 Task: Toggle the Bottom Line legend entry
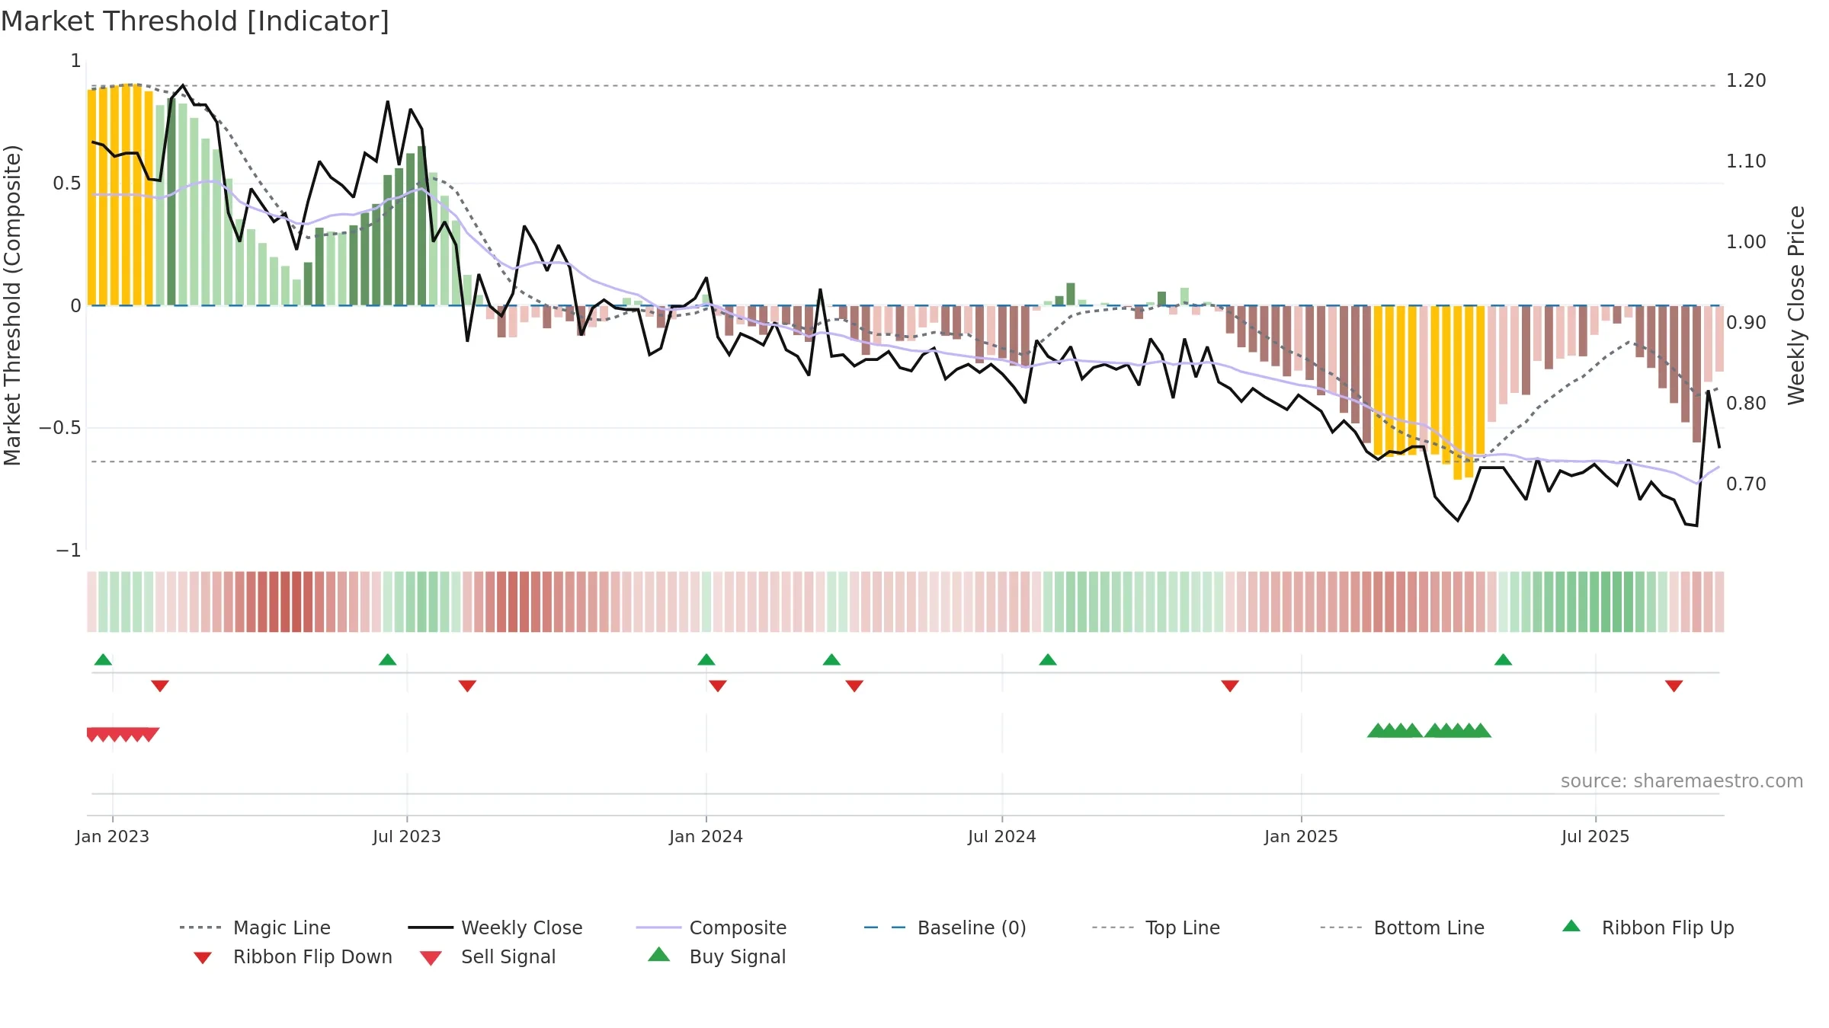point(1402,927)
